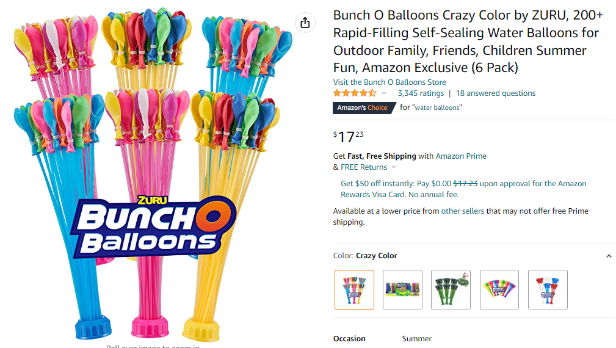Collapse the Color options section chevron
Image resolution: width=616 pixels, height=348 pixels.
pos(608,256)
